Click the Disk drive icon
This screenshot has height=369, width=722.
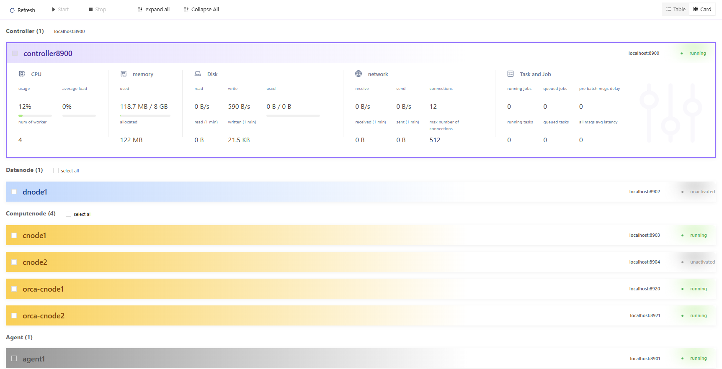point(198,74)
